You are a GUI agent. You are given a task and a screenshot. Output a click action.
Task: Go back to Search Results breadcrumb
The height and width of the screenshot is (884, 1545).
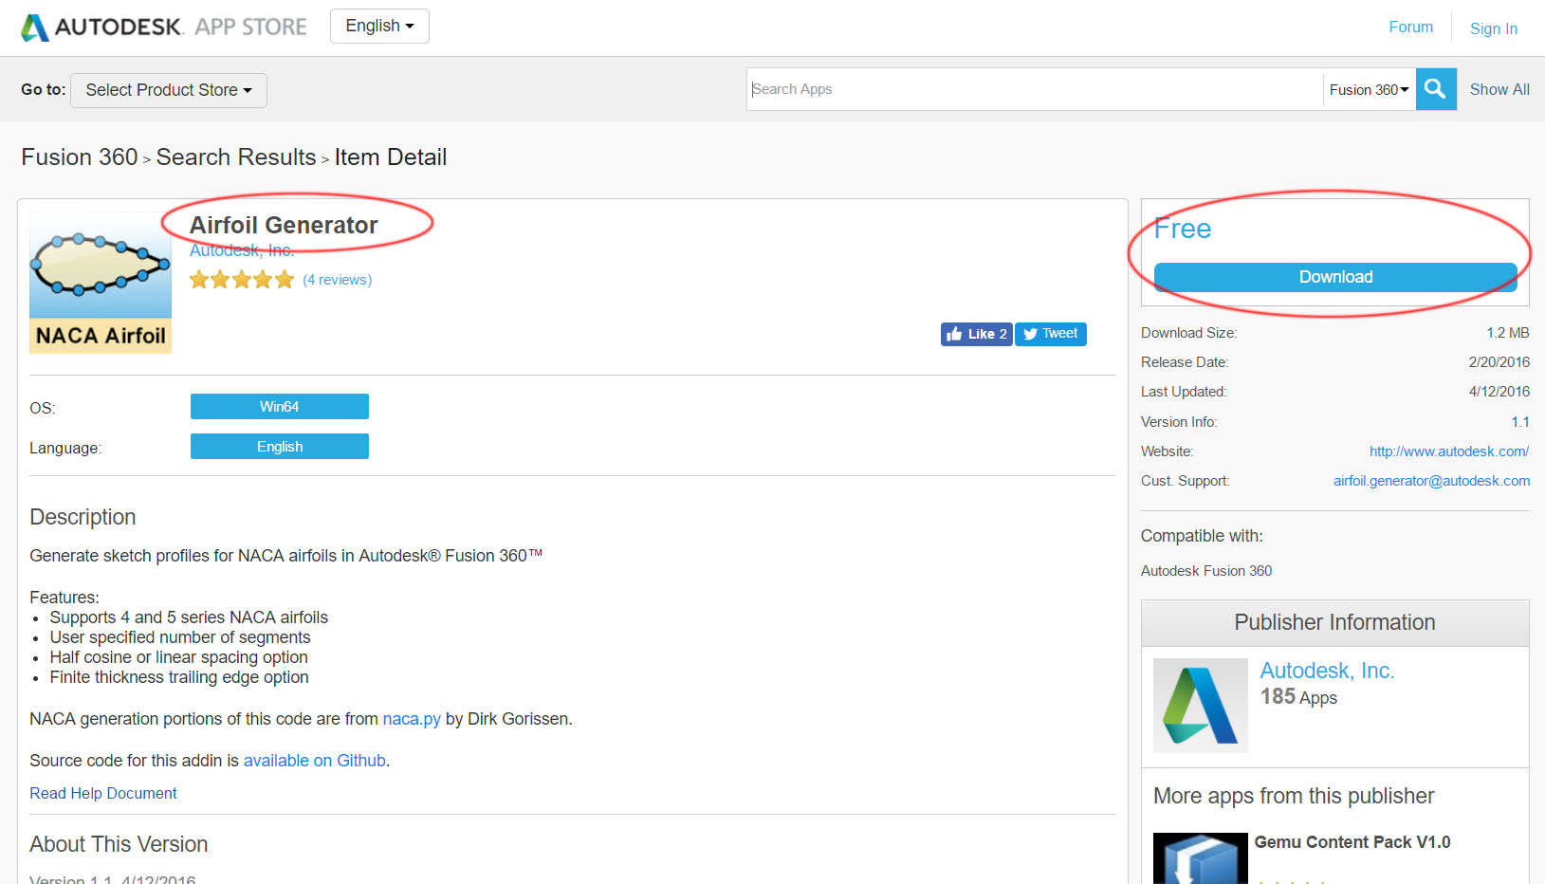(x=236, y=157)
